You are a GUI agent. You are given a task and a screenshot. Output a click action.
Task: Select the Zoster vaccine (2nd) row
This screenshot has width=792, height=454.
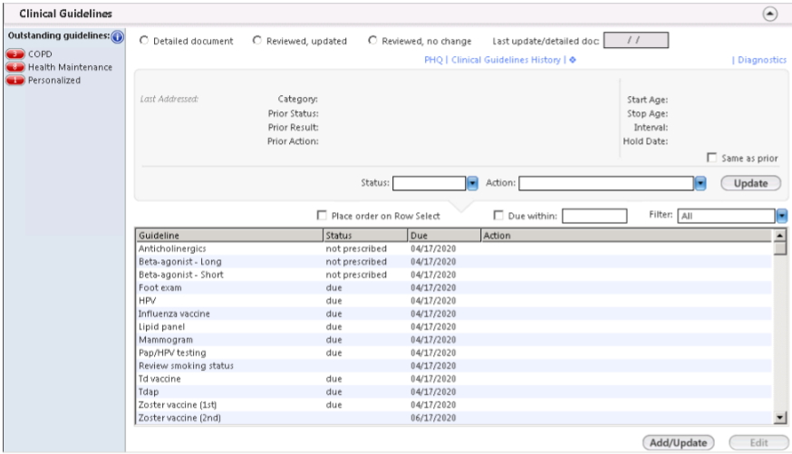click(x=454, y=418)
